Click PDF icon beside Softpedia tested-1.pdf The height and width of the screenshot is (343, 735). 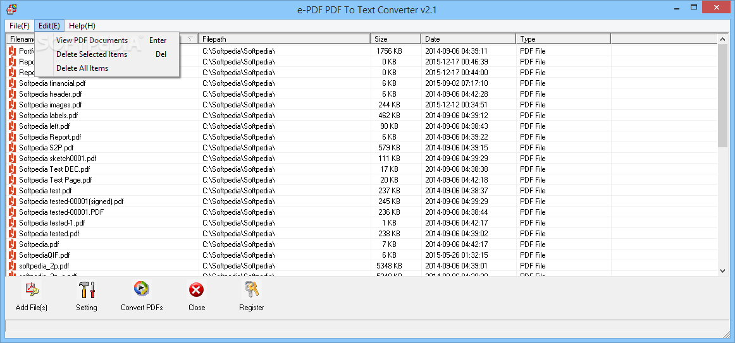pos(12,223)
